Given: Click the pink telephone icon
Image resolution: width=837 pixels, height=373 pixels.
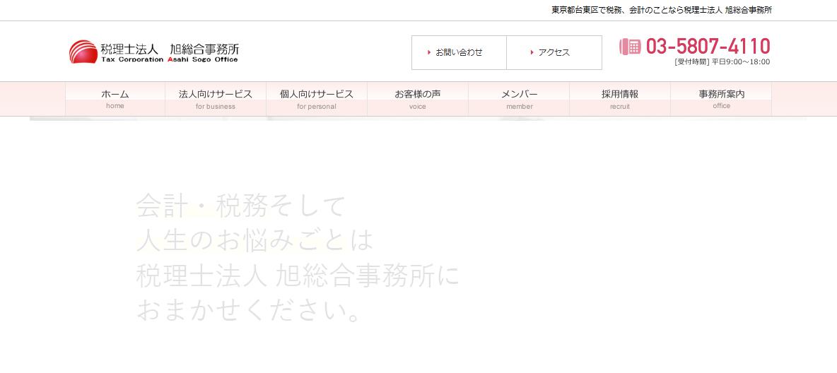Looking at the screenshot, I should 630,47.
